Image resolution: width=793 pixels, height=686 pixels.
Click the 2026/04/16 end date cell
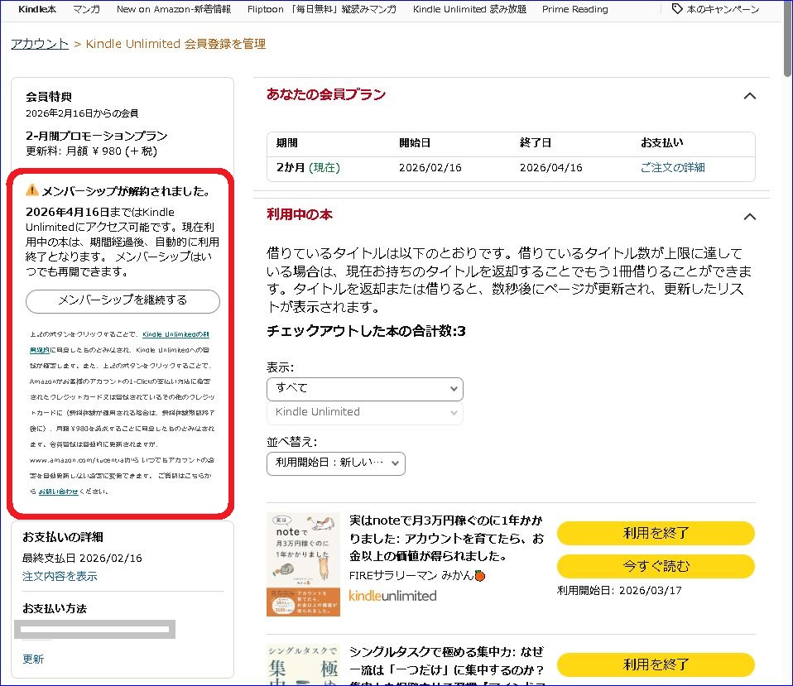tap(550, 167)
